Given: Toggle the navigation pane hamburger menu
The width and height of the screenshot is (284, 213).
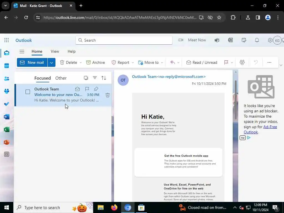Looking at the screenshot, I should click(x=22, y=51).
